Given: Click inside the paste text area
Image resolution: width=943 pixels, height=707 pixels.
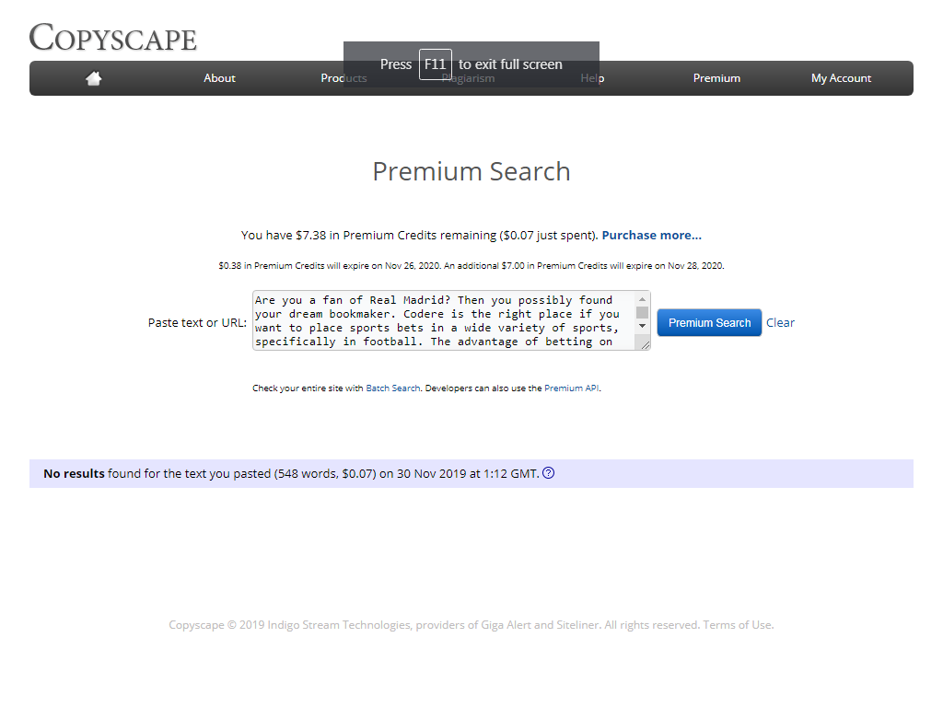Looking at the screenshot, I should (444, 320).
